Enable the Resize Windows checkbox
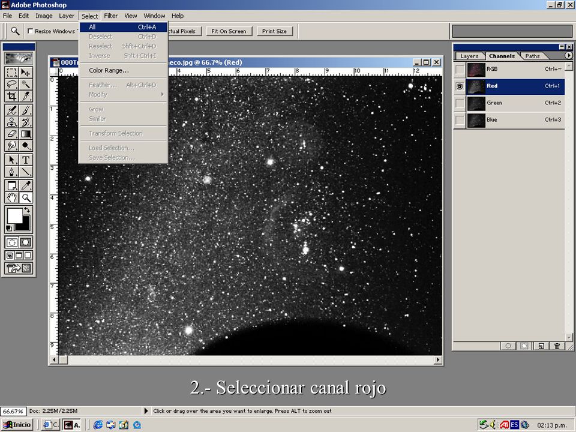The image size is (576, 432). 31,31
